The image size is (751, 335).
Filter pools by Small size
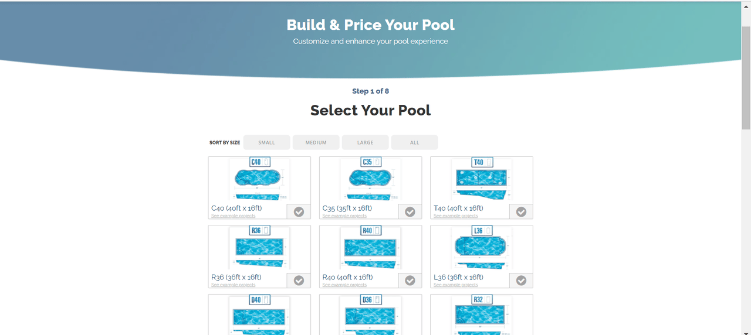[266, 142]
